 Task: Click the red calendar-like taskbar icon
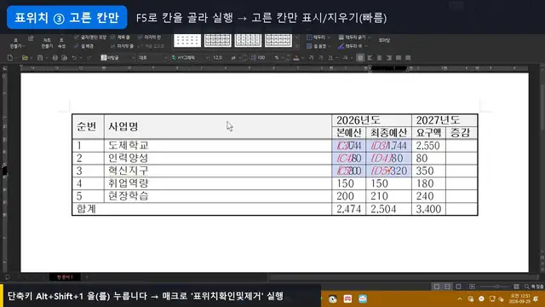[x=347, y=298]
